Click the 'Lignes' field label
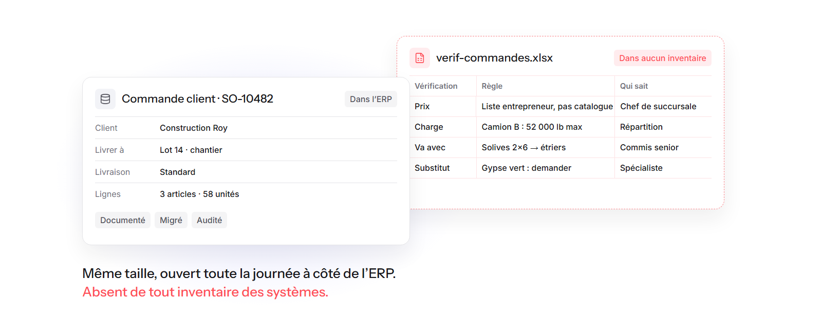The height and width of the screenshot is (318, 822). pyautogui.click(x=108, y=194)
